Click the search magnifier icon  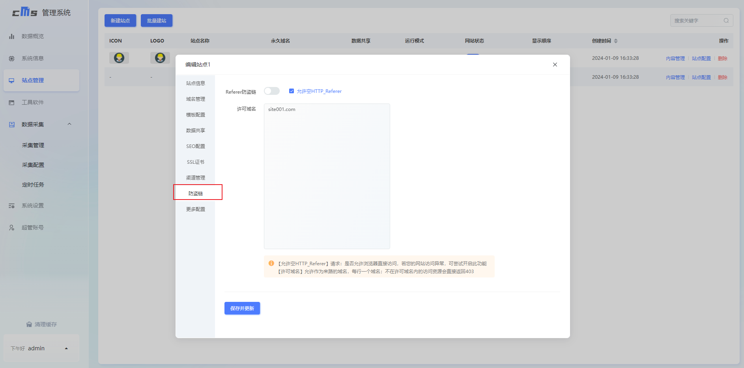726,20
